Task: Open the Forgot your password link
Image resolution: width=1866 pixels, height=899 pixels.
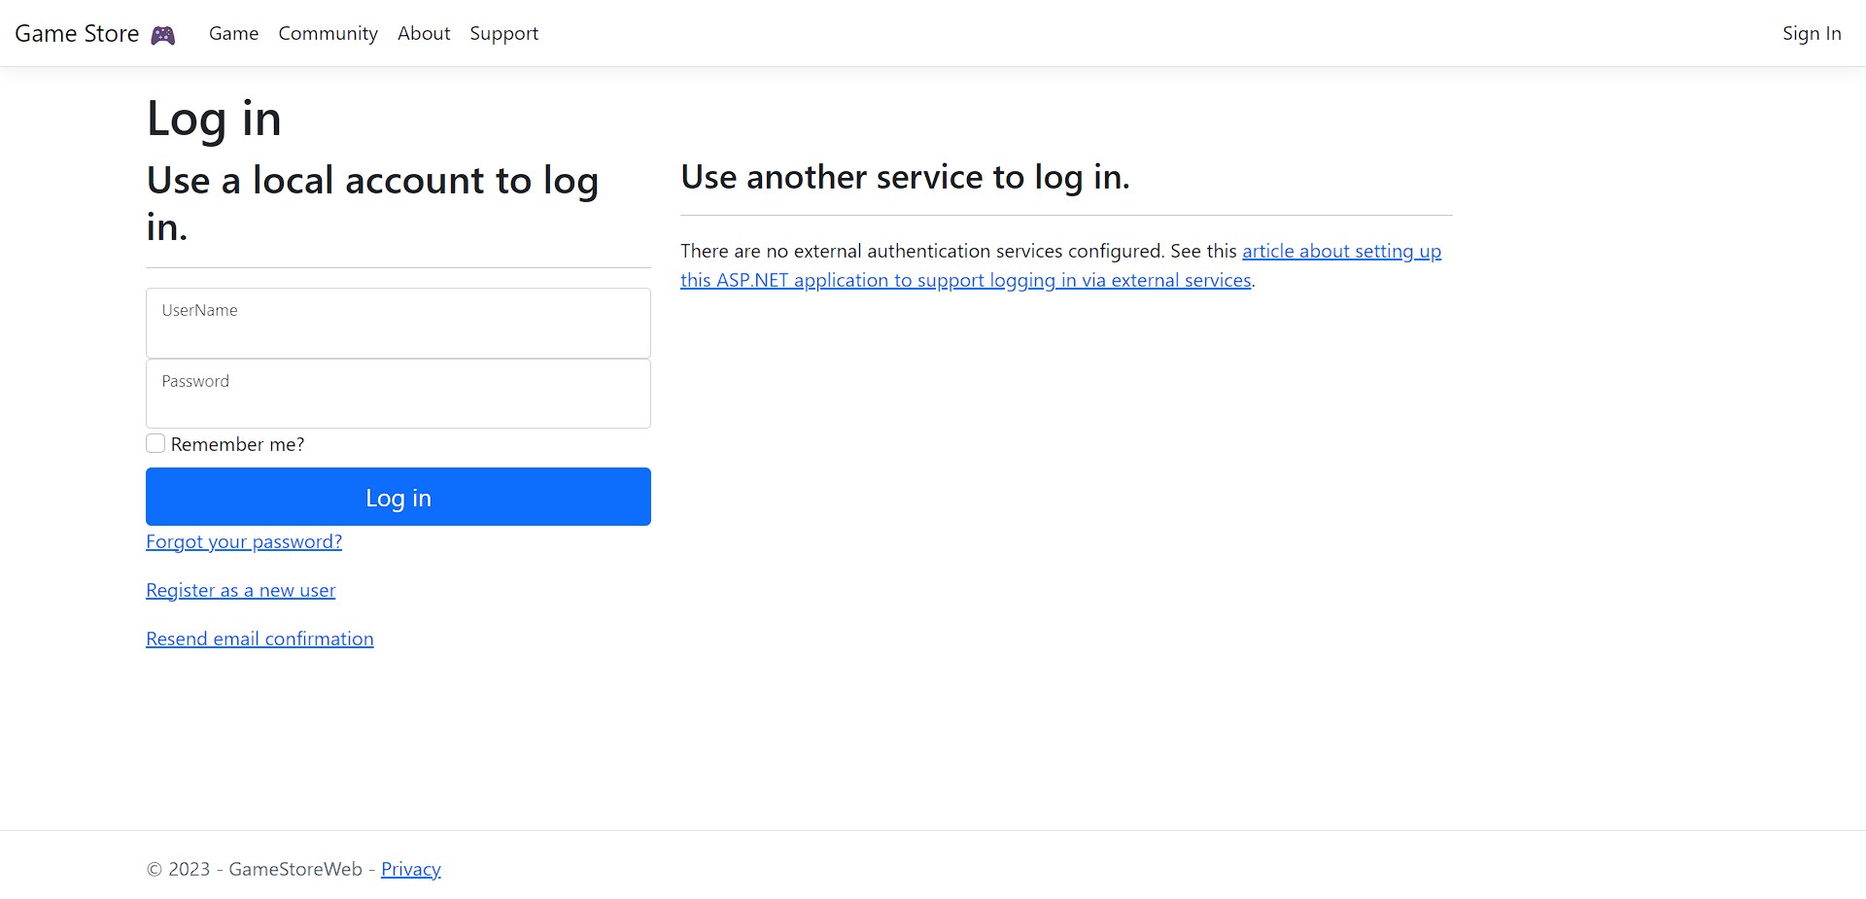Action: point(244,541)
